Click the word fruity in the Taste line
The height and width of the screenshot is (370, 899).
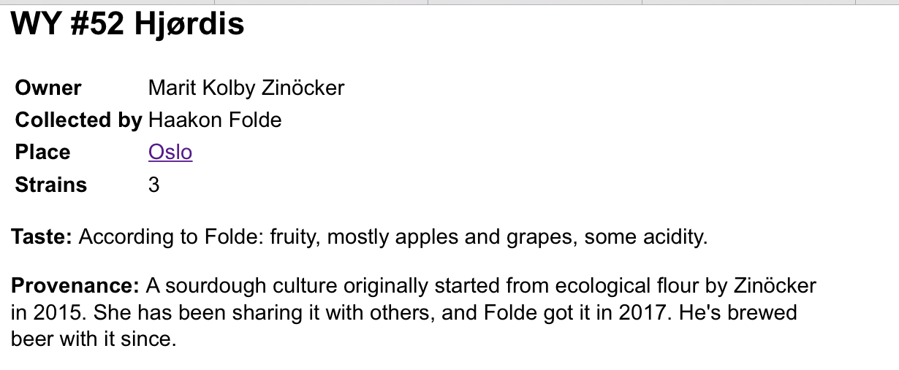(295, 237)
